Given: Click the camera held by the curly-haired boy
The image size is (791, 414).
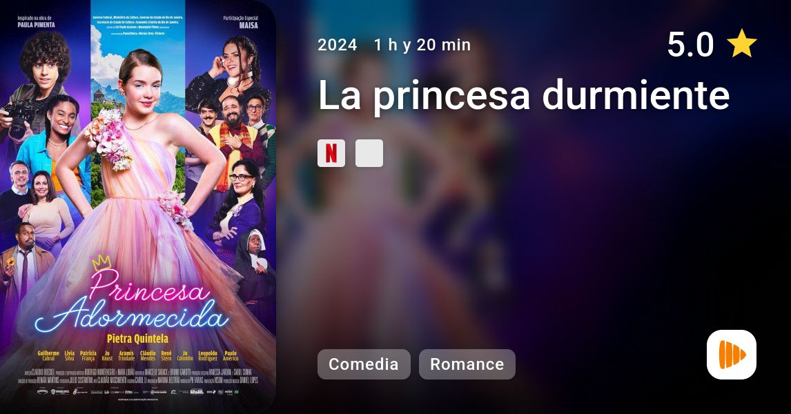Looking at the screenshot, I should pos(19,120).
